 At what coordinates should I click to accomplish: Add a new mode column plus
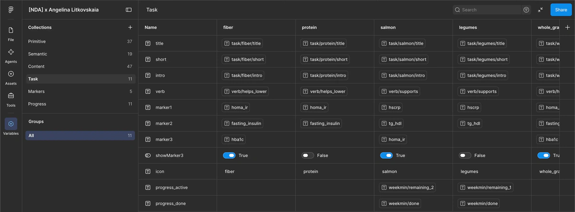[567, 27]
